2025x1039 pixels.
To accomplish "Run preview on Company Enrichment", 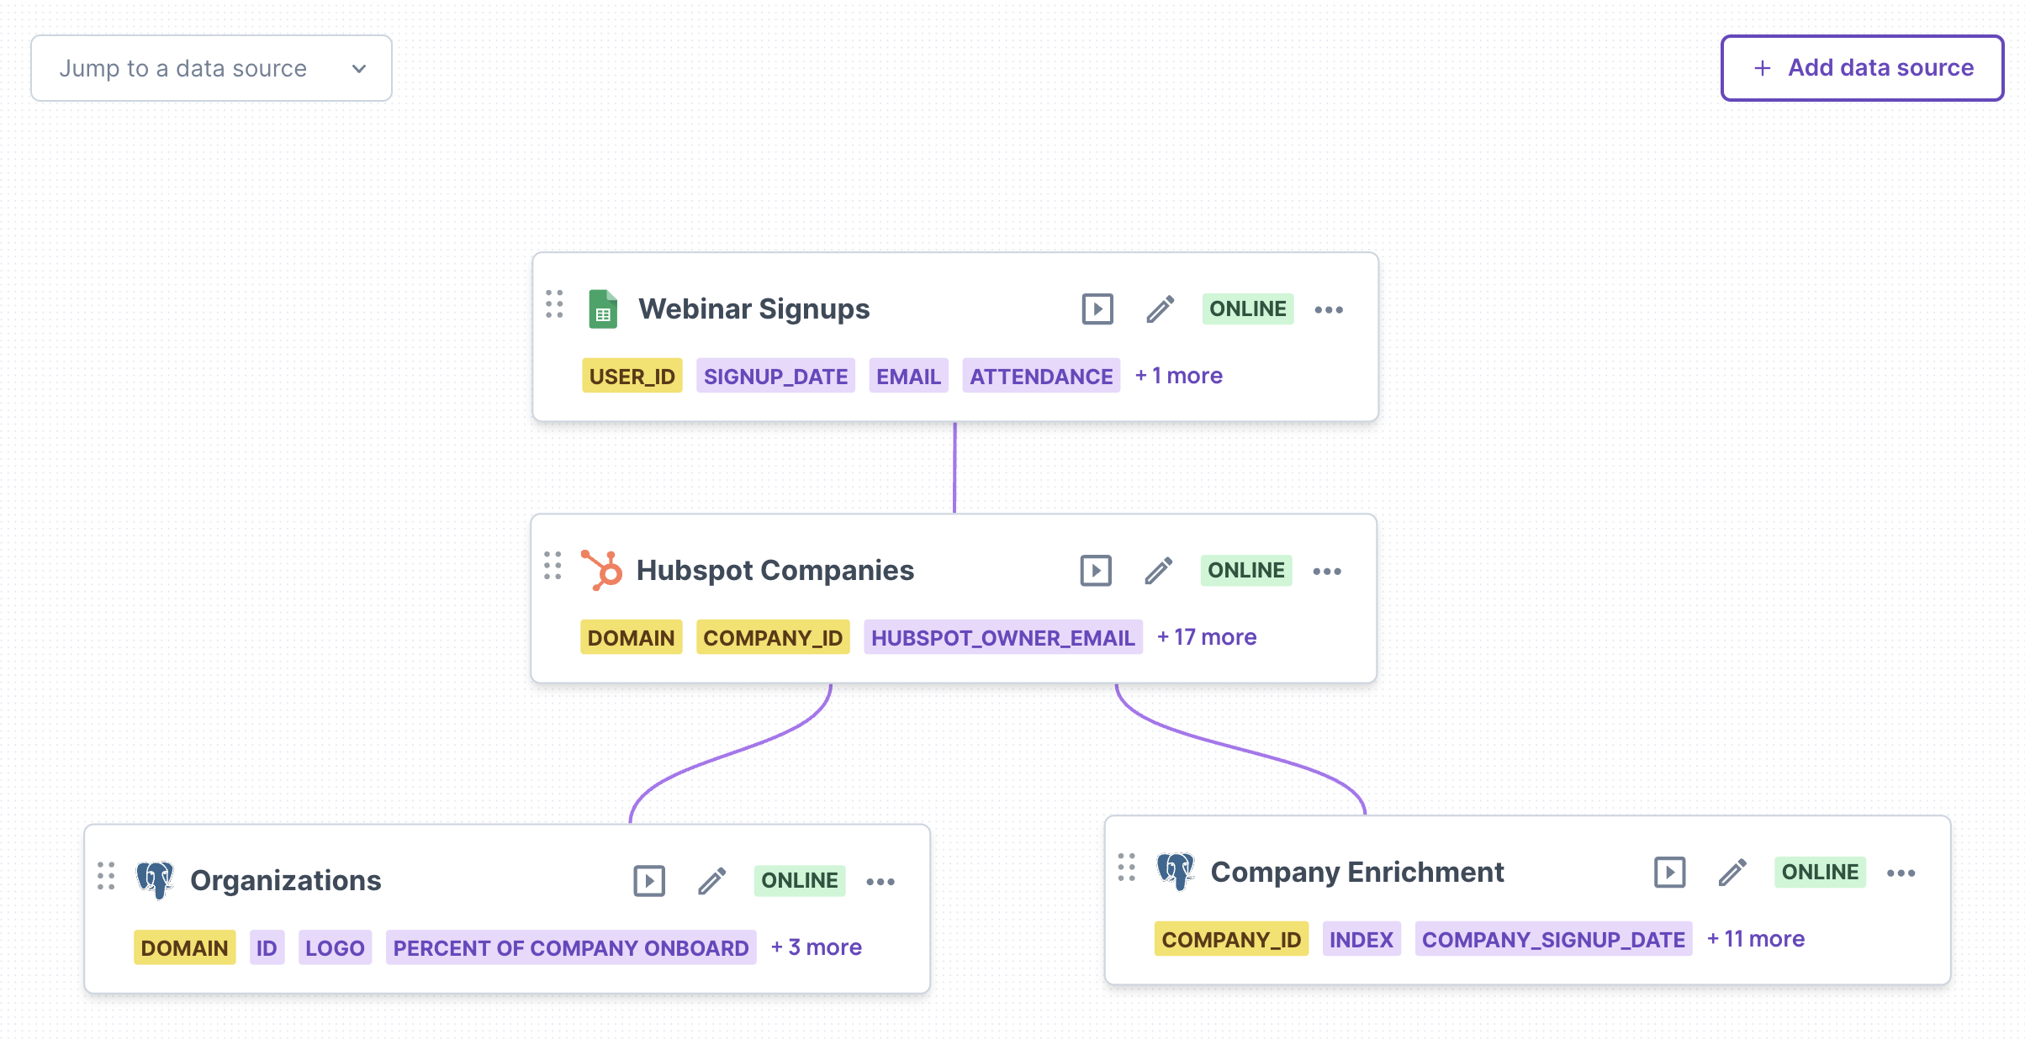I will click(1668, 873).
